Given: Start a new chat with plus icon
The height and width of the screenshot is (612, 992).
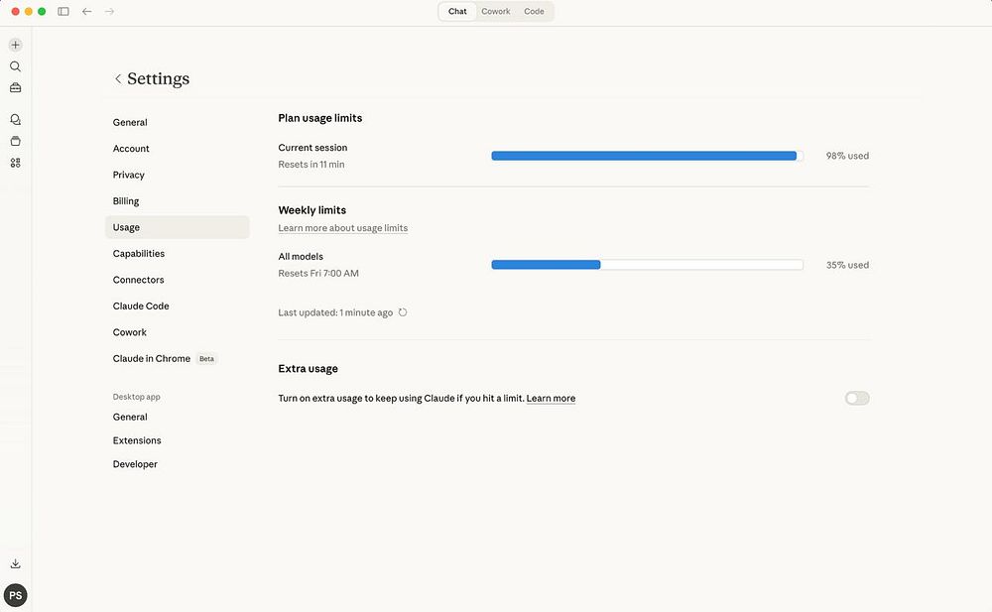Looking at the screenshot, I should [15, 45].
